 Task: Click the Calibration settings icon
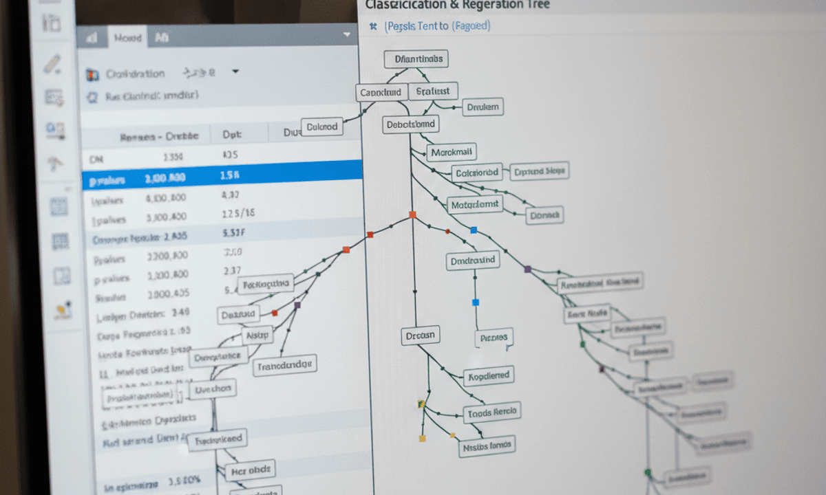click(93, 73)
